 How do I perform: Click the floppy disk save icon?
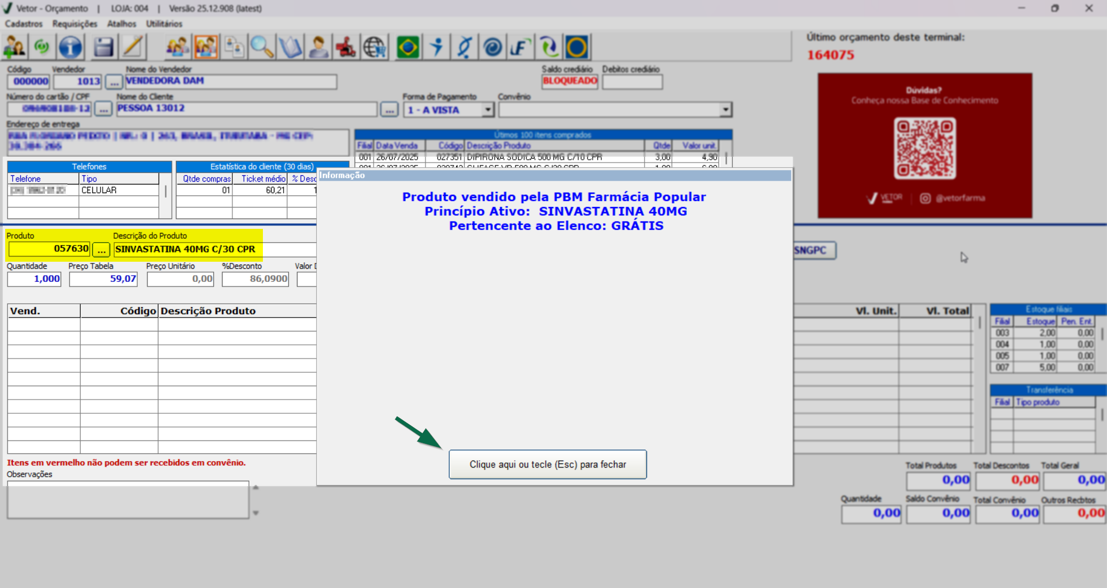pos(104,47)
